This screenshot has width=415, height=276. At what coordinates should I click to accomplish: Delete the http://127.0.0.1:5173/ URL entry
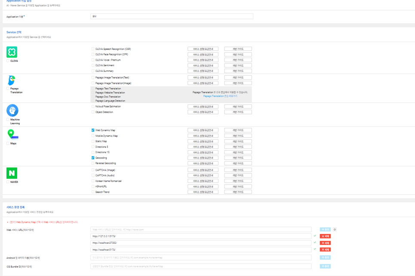tap(325, 236)
